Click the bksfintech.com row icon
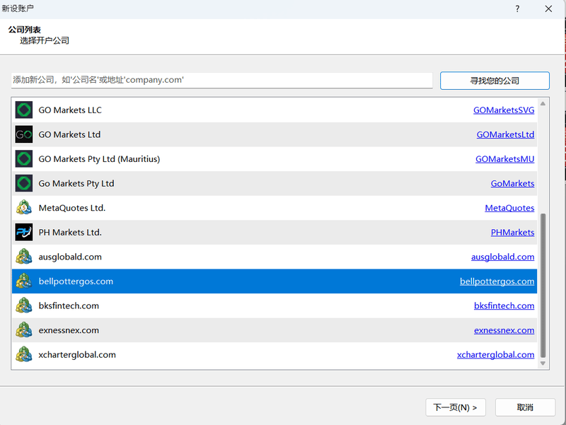566x425 pixels. click(24, 306)
